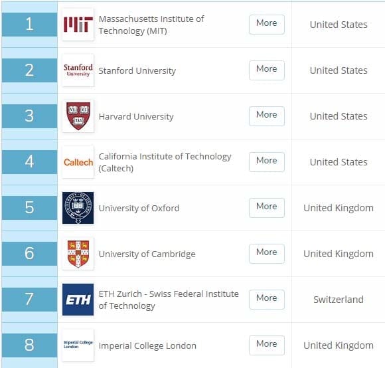385x368 pixels.
Task: Show More for University of Cambridge
Action: coord(267,254)
